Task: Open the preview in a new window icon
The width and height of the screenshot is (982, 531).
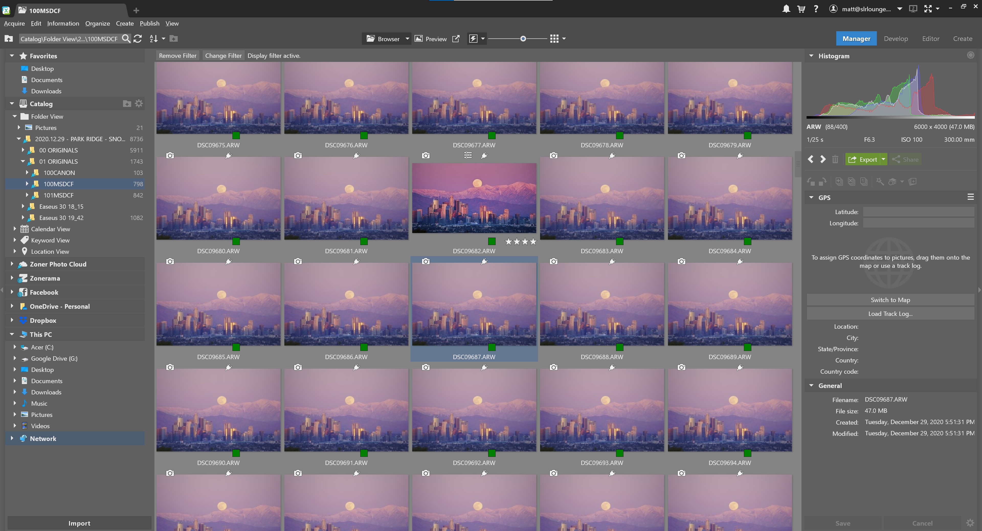Action: point(456,39)
